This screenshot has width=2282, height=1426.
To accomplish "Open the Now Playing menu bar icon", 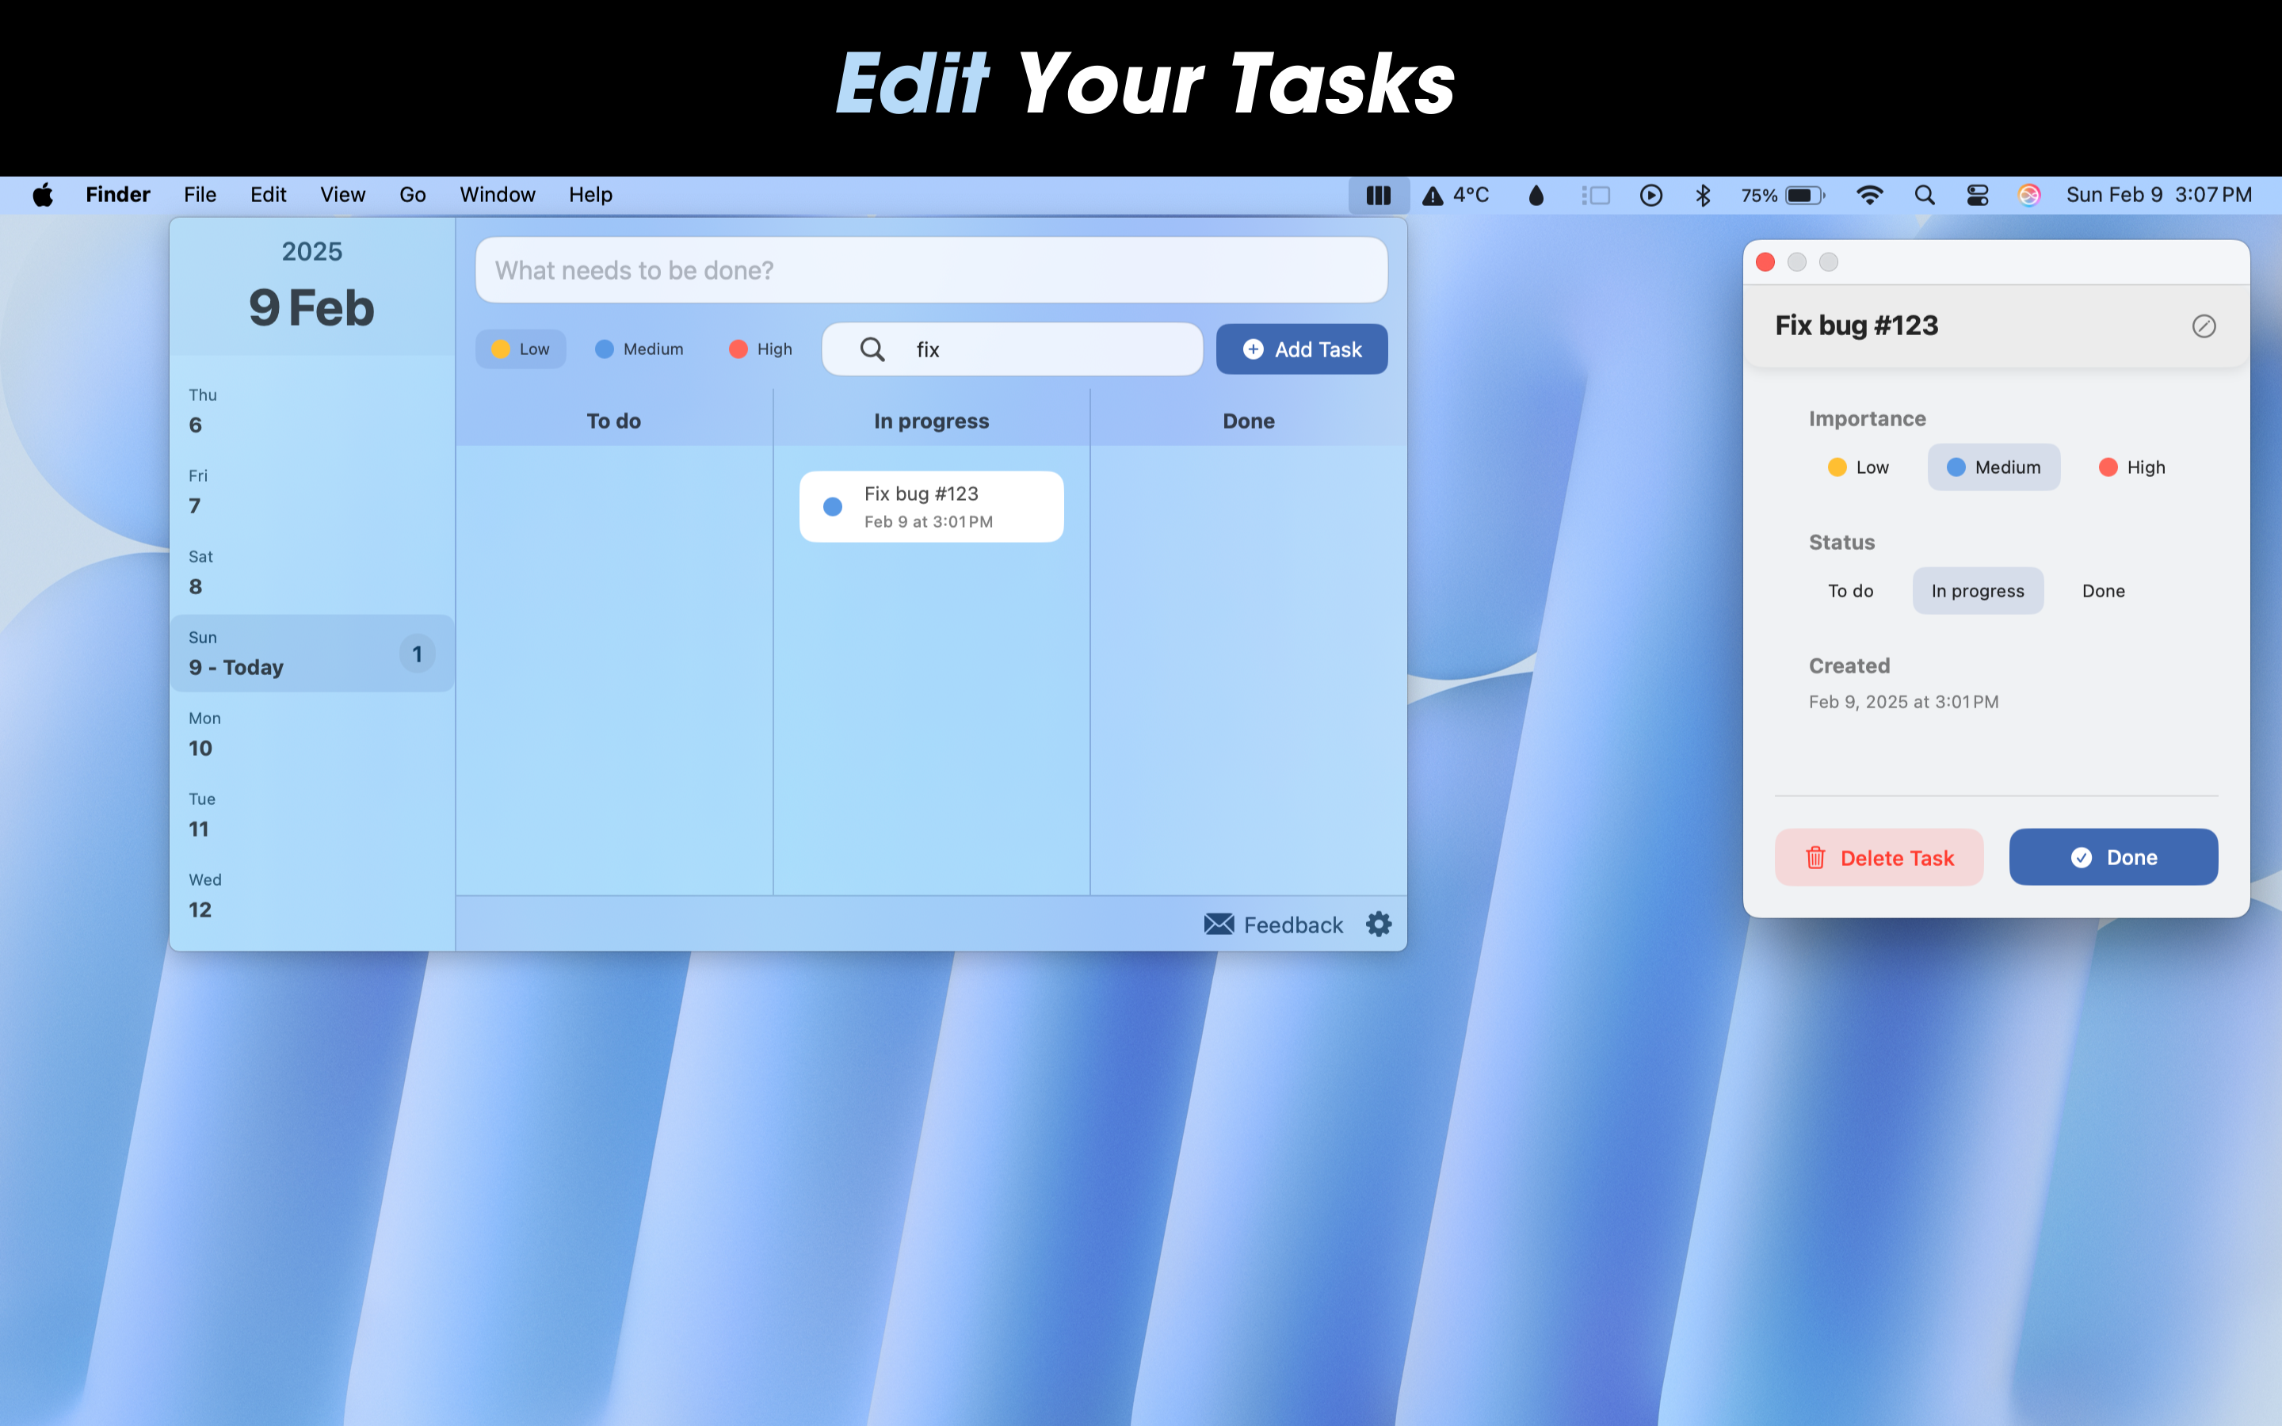I will pyautogui.click(x=1650, y=195).
